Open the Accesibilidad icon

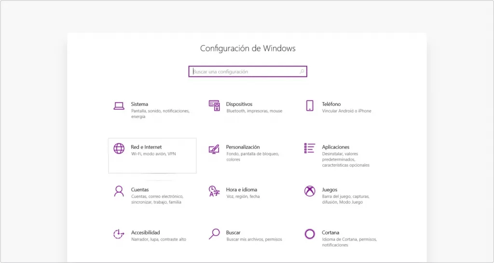click(119, 234)
